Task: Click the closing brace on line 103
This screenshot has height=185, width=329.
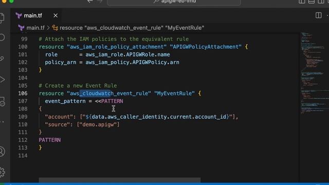Action: tap(40, 70)
